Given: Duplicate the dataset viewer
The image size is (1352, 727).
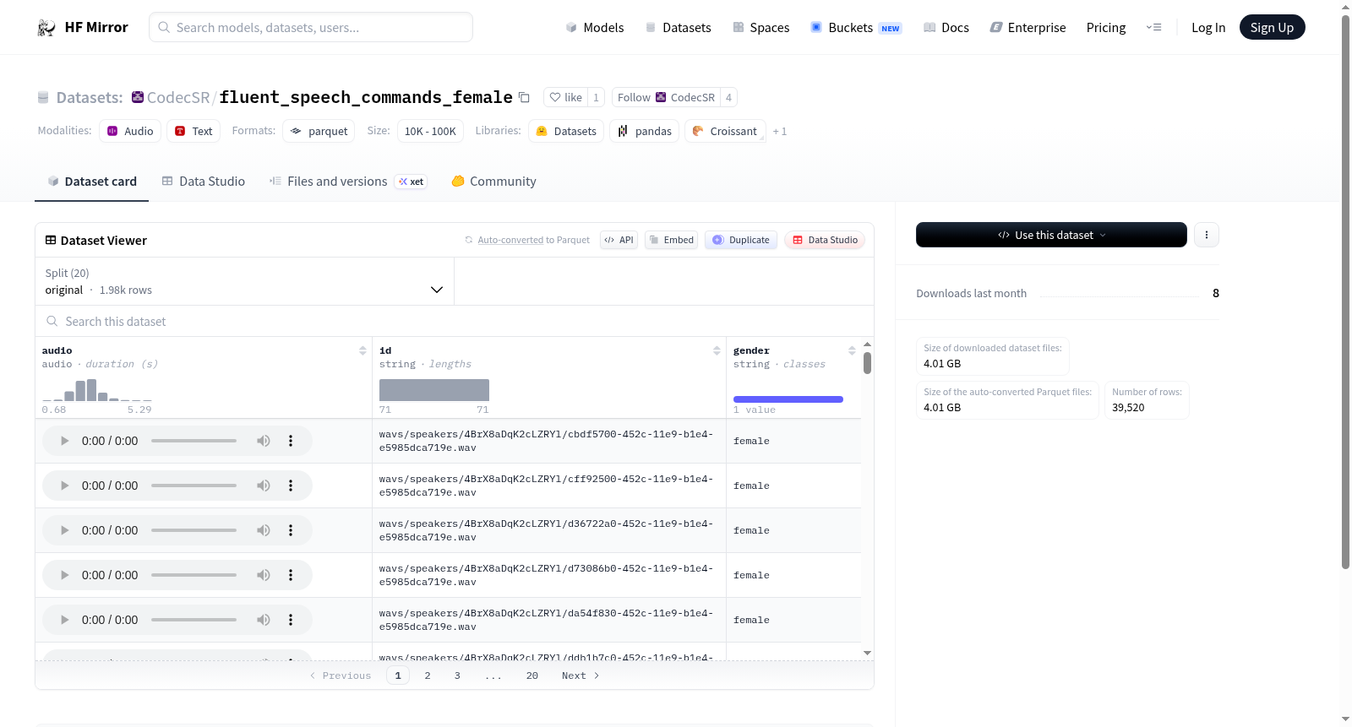Looking at the screenshot, I should click(741, 240).
